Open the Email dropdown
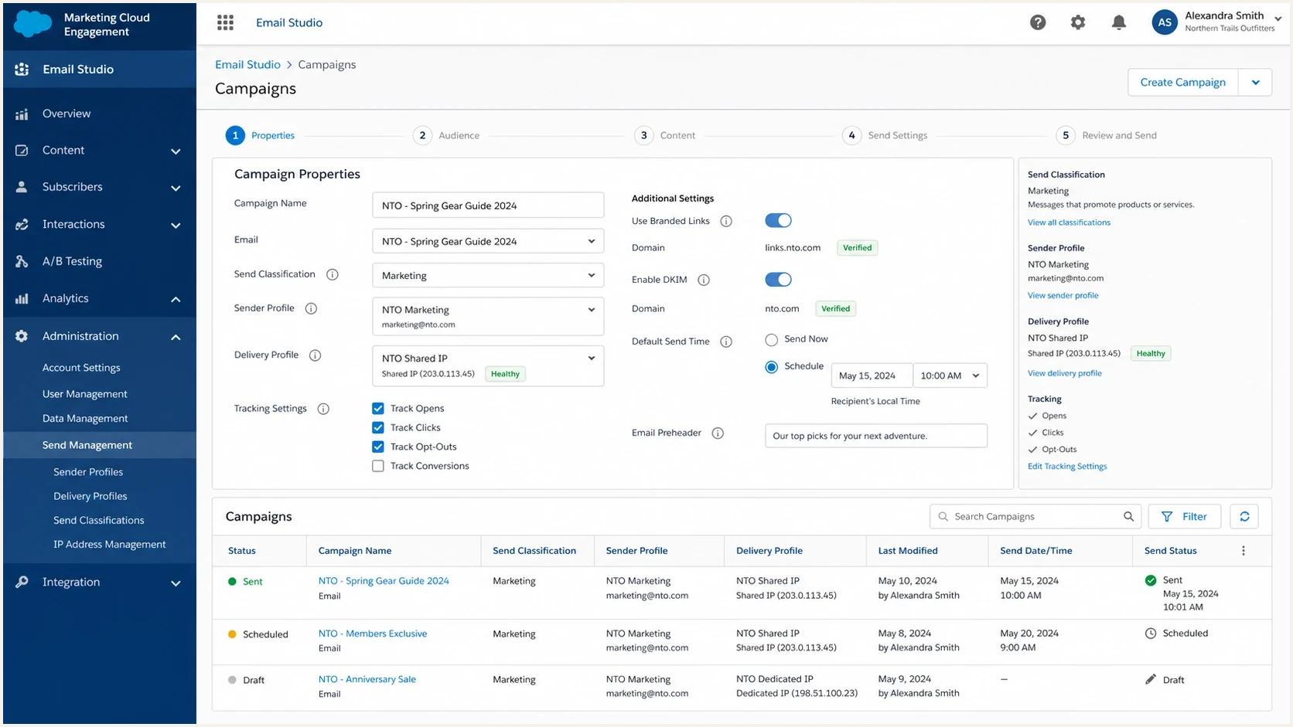Image resolution: width=1293 pixels, height=727 pixels. point(488,241)
